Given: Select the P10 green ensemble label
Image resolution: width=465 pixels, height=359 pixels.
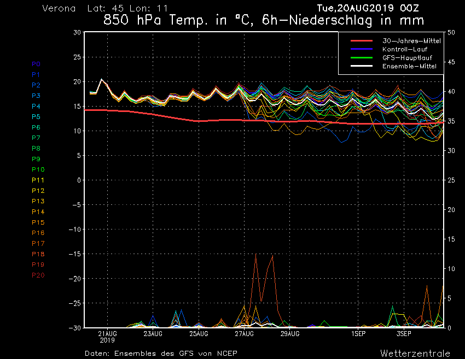Looking at the screenshot, I should pyautogui.click(x=38, y=169).
